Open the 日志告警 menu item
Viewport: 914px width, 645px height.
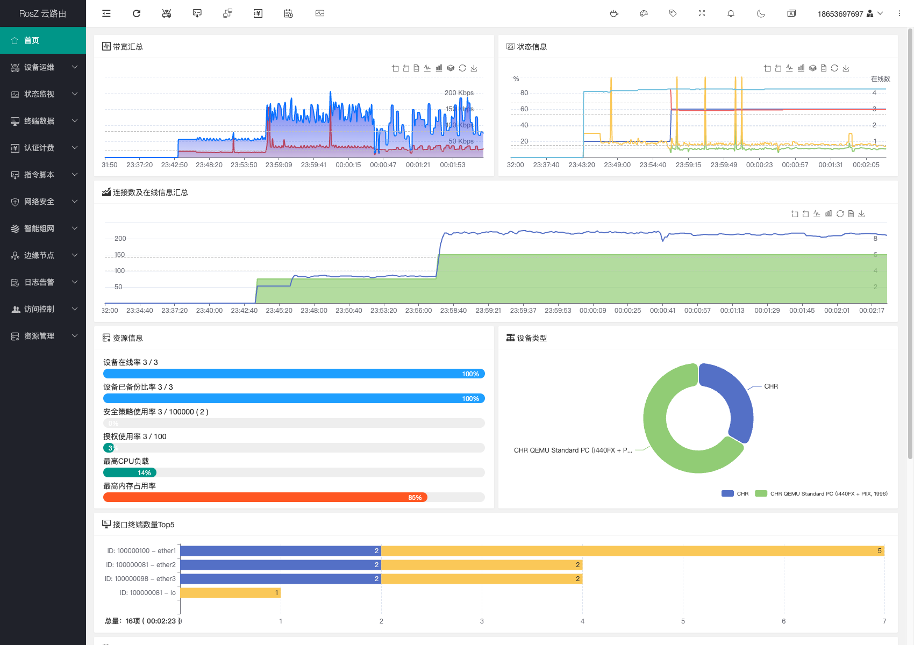43,282
